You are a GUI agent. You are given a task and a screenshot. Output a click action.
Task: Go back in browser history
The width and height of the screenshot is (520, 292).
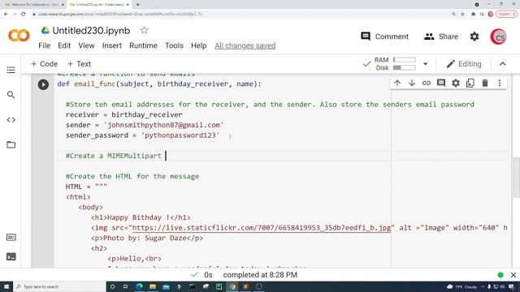[6, 15]
